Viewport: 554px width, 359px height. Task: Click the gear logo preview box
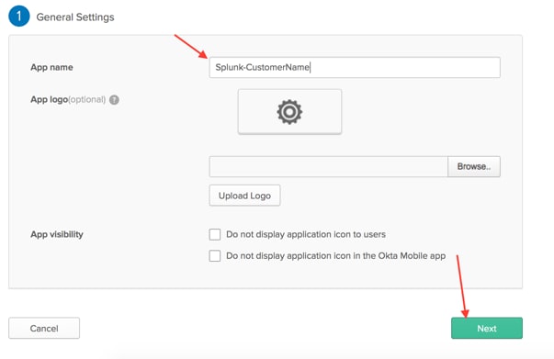point(289,111)
